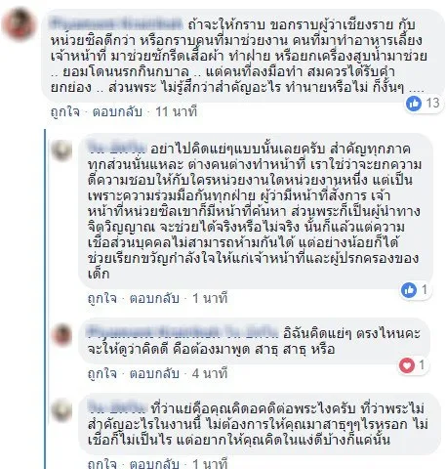
Task: Click the 4 นาที timestamp
Action: point(210,373)
